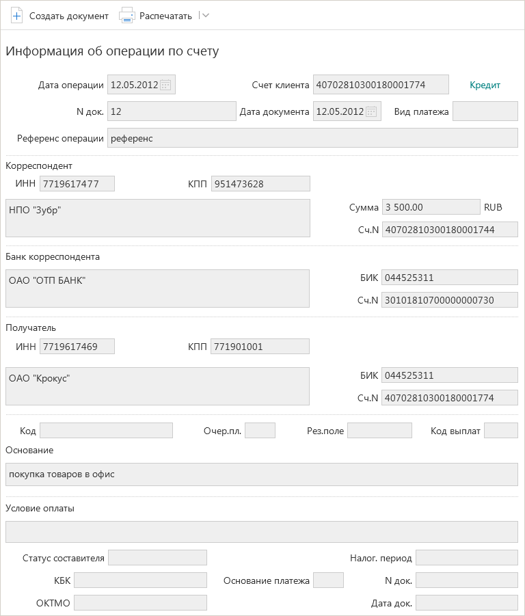Click the Основание text field
The height and width of the screenshot is (616, 525).
tap(262, 474)
